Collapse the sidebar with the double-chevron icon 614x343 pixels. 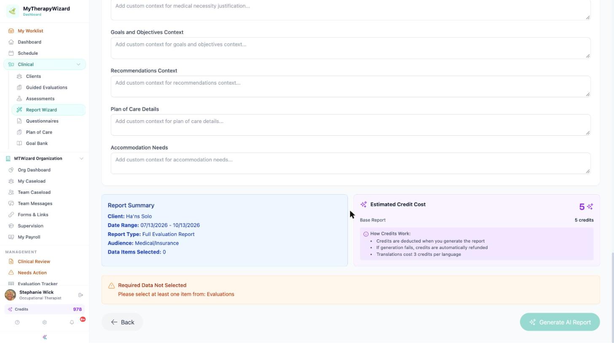click(x=45, y=338)
